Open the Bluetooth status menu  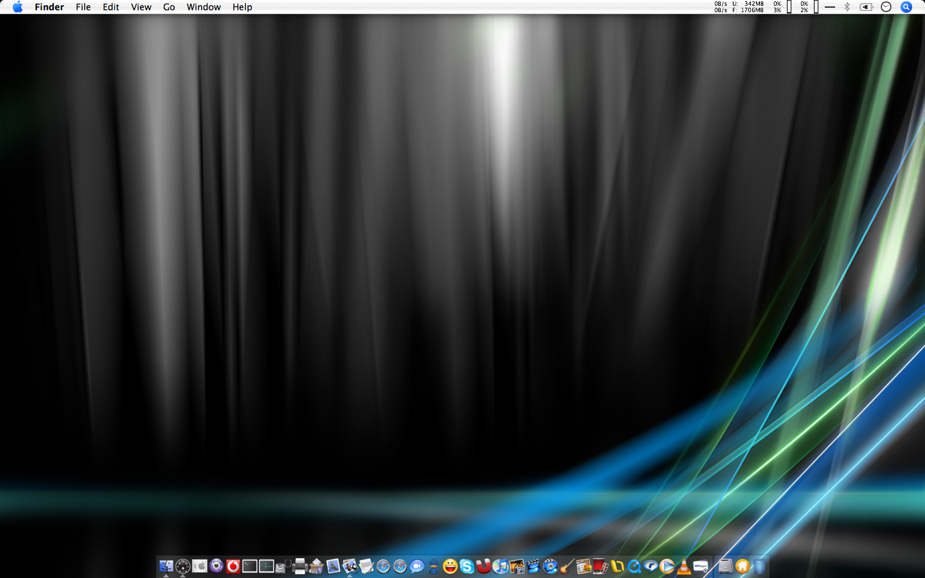(x=847, y=7)
